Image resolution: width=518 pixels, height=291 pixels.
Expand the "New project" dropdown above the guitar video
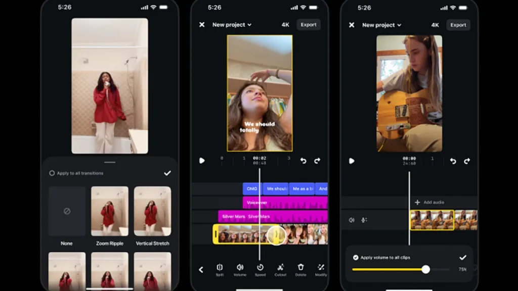382,25
